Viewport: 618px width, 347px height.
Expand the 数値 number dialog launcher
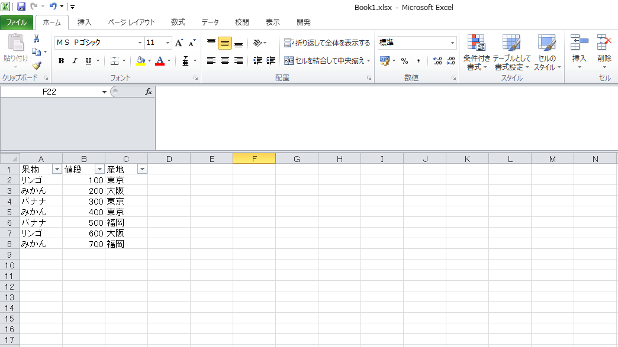(x=453, y=78)
